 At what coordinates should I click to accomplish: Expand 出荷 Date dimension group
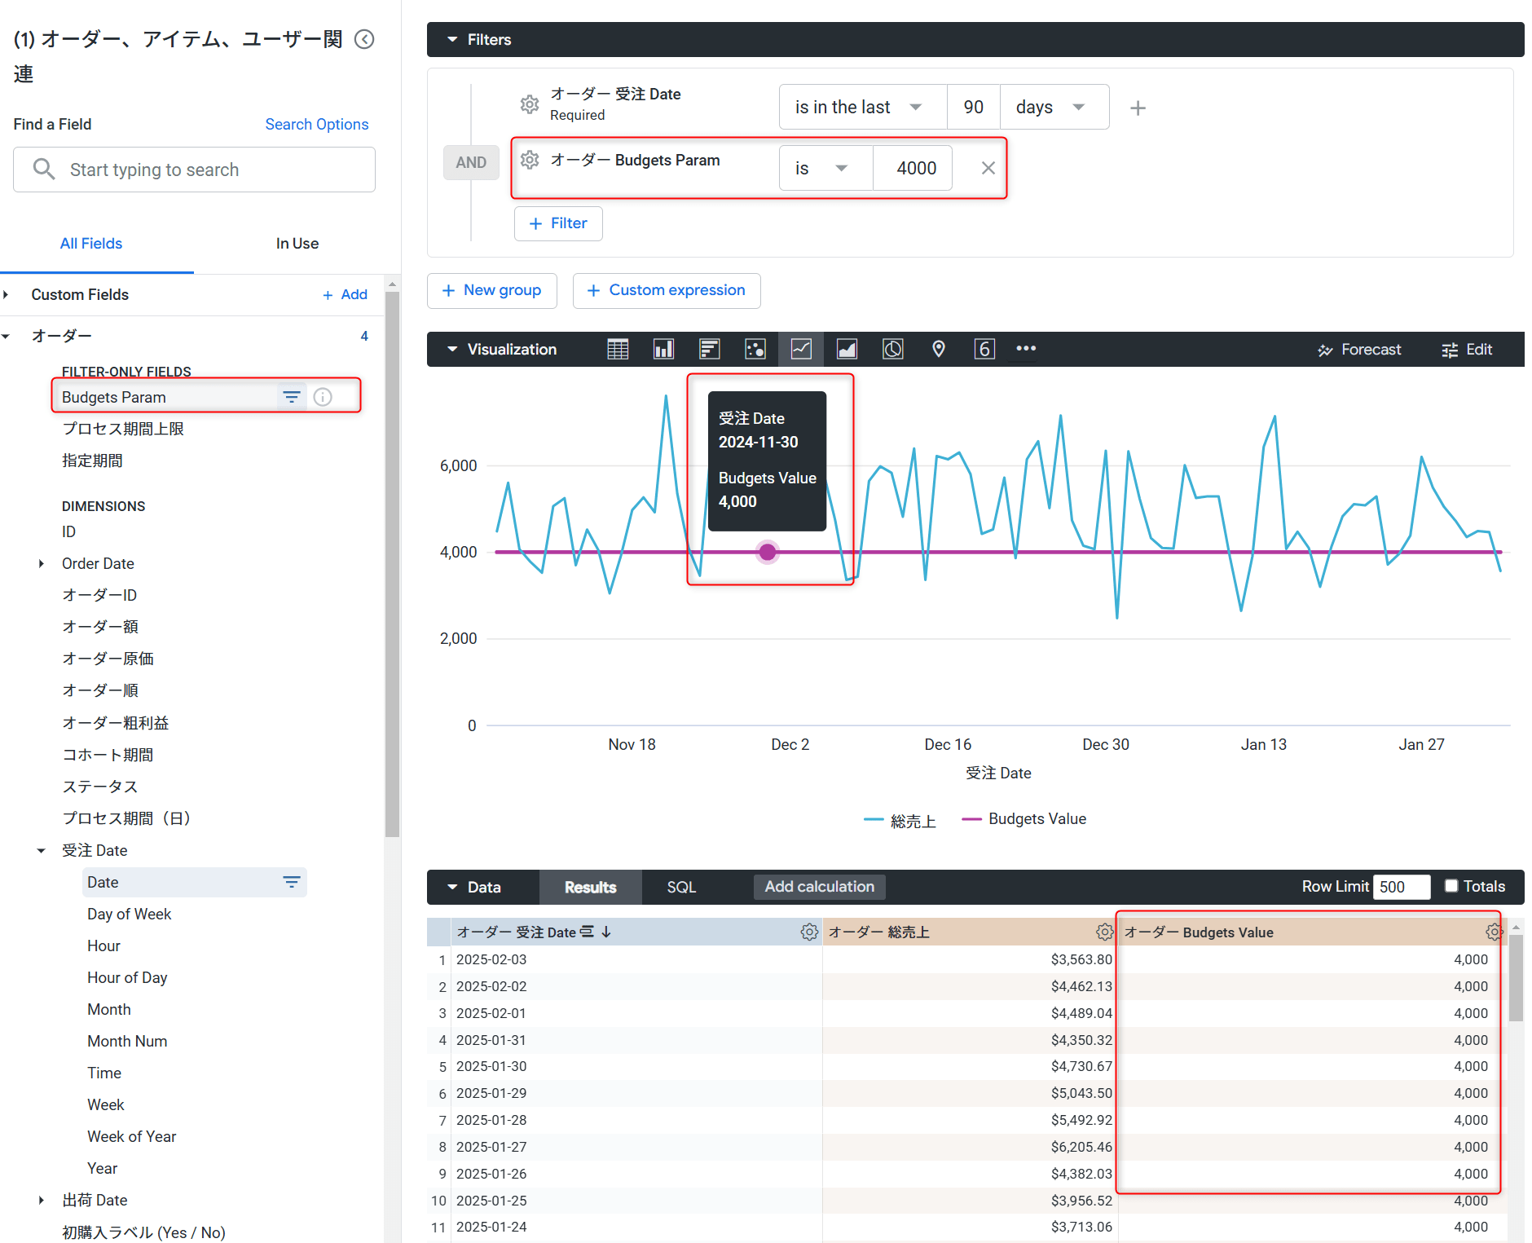[x=42, y=1200]
